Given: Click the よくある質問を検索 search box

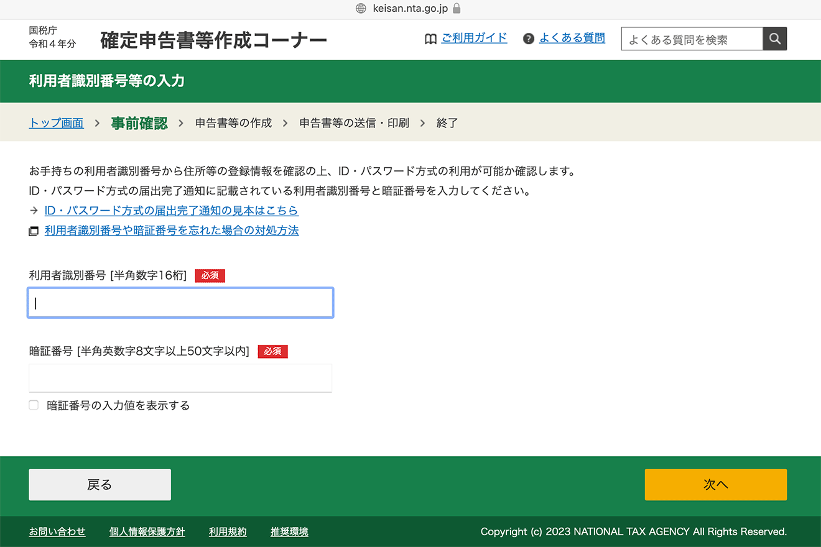Looking at the screenshot, I should click(690, 38).
